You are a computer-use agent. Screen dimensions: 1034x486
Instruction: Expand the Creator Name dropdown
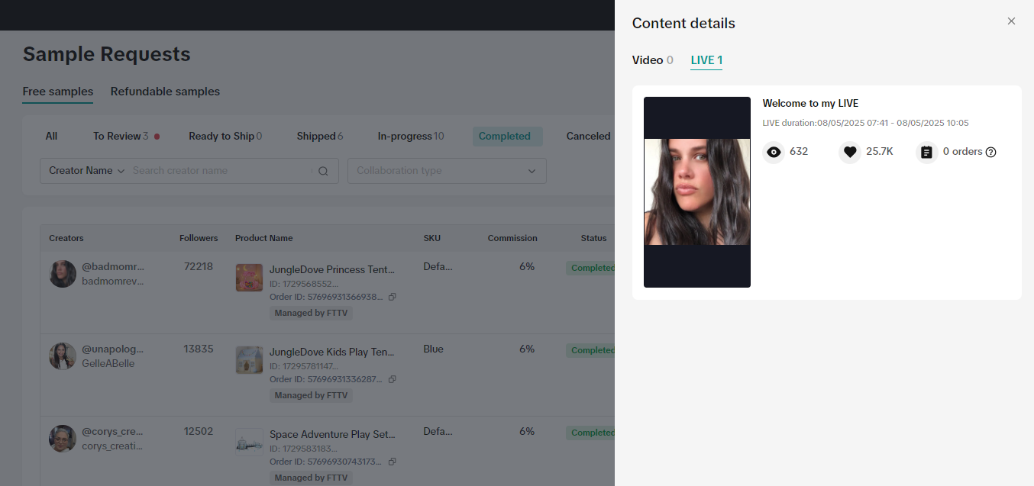pyautogui.click(x=86, y=171)
